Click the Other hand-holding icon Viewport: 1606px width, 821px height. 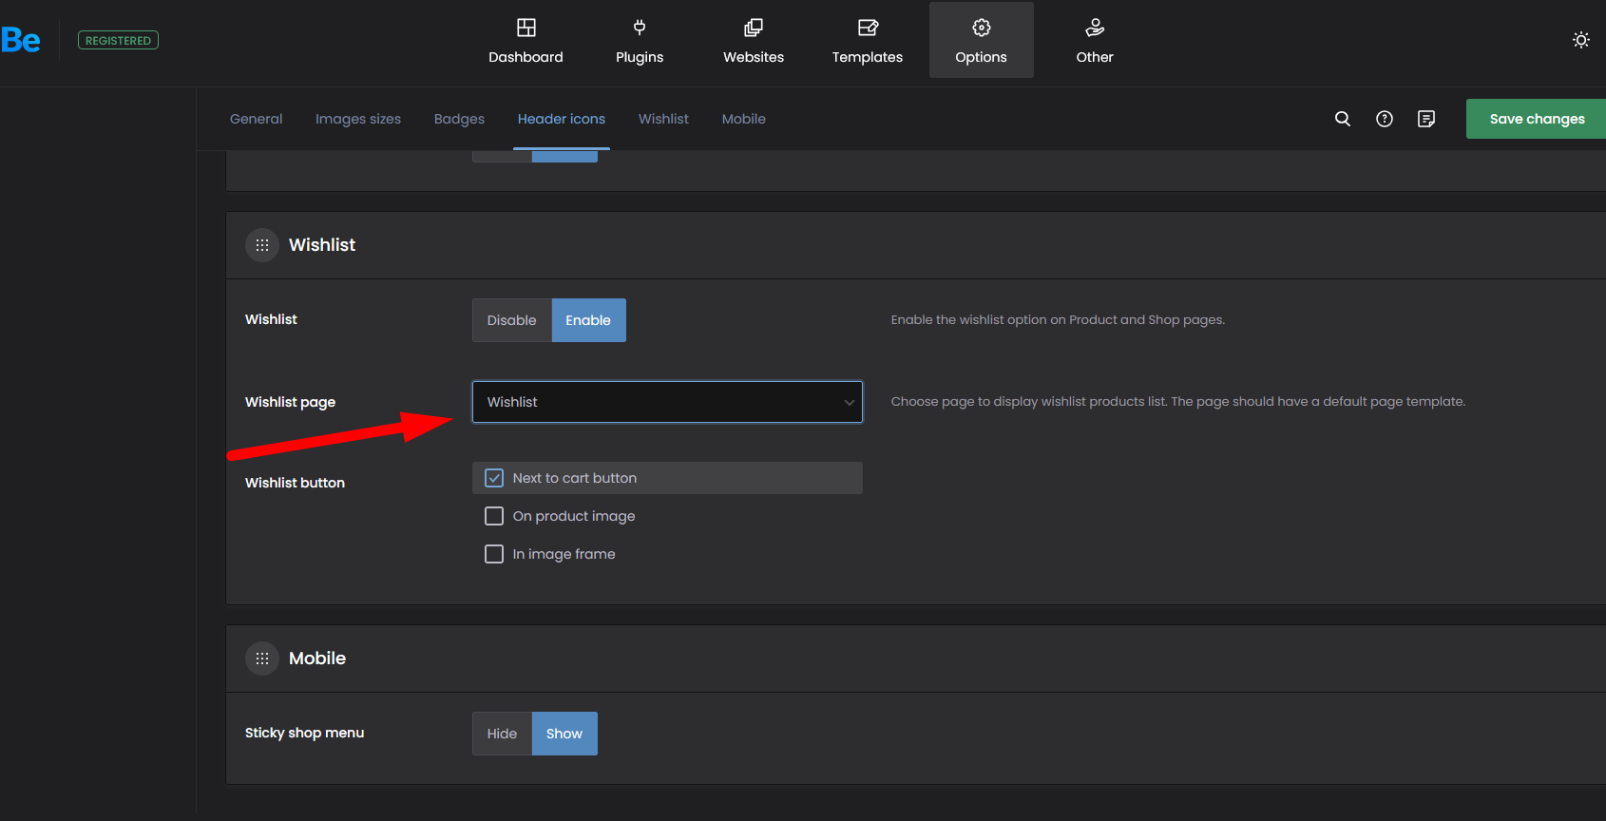pyautogui.click(x=1095, y=28)
